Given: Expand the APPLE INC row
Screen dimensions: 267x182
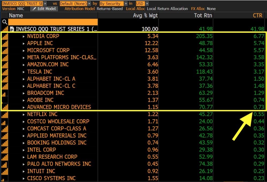Looking at the screenshot, I should tap(24, 44).
